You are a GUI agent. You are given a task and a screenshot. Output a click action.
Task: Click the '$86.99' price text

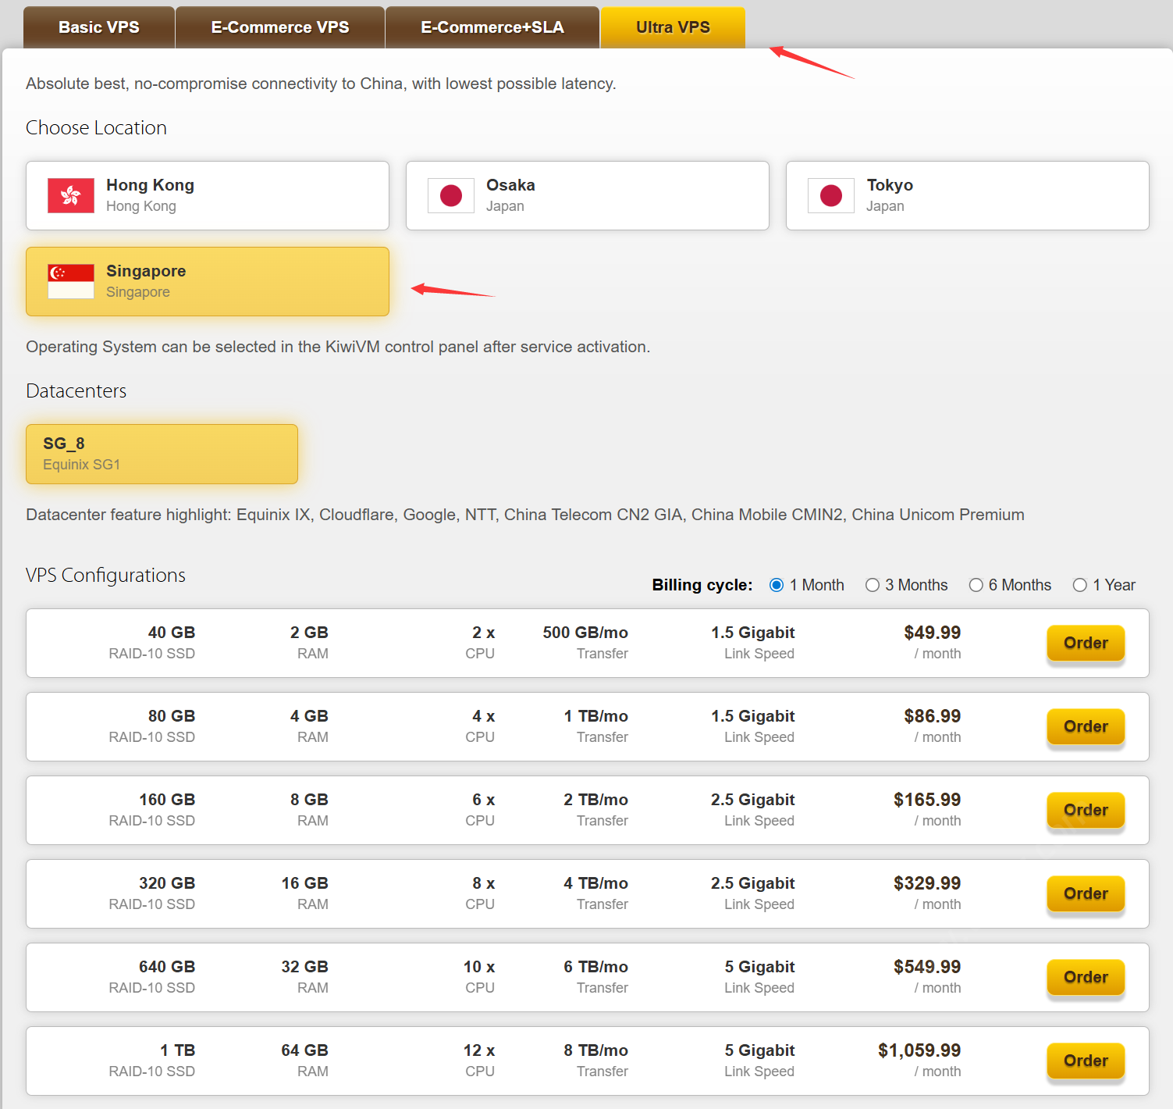click(932, 716)
